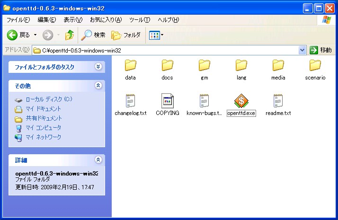Click the data folder name label
The image size is (338, 220).
point(130,78)
